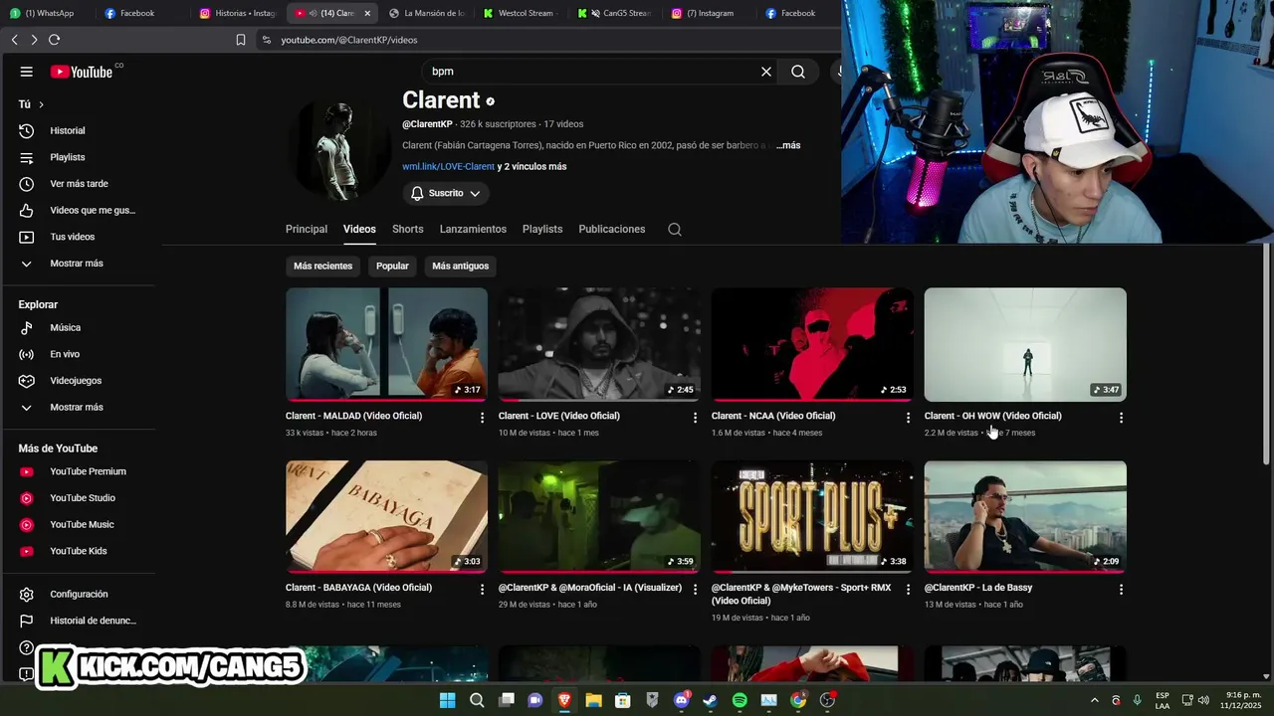Screen dimensions: 1274x716
Task: Play the LOVE video thumbnail
Action: [x=599, y=345]
